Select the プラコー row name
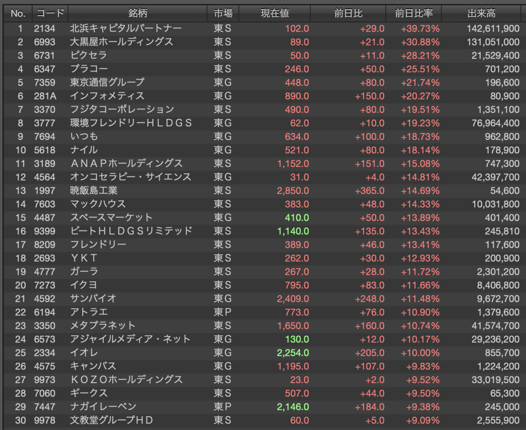The height and width of the screenshot is (430, 526). point(89,69)
